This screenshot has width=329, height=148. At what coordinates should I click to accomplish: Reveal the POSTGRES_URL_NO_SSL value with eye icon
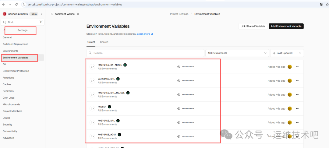[179, 94]
